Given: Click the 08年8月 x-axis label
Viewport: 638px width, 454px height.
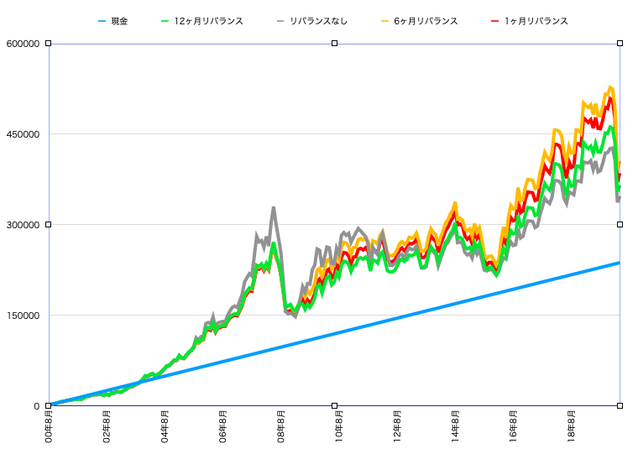Looking at the screenshot, I should click(x=281, y=427).
